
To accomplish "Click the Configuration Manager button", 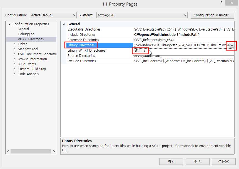I will 212,15.
